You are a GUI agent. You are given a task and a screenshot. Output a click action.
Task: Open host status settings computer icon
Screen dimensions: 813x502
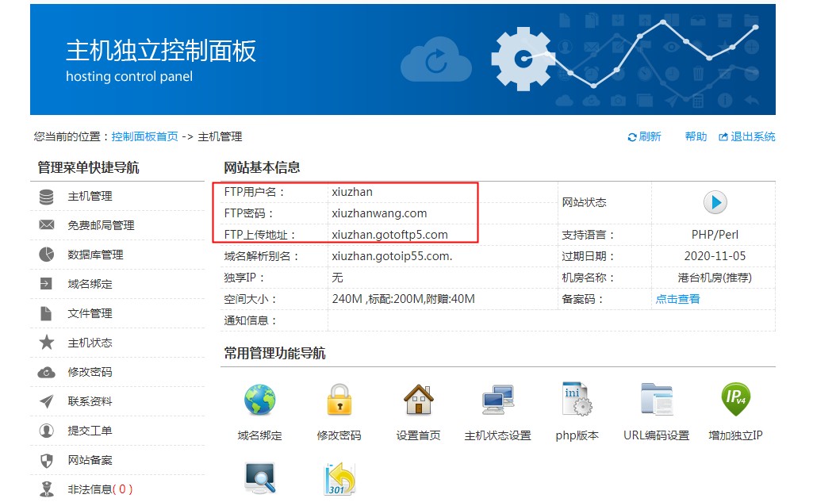[497, 400]
